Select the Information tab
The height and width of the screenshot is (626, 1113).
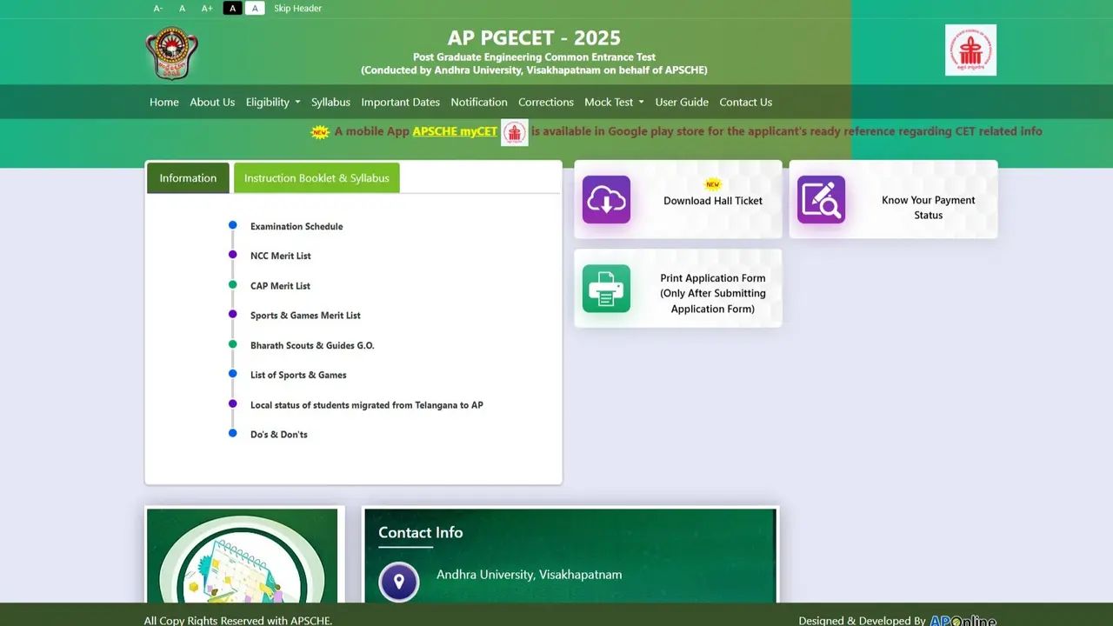188,177
